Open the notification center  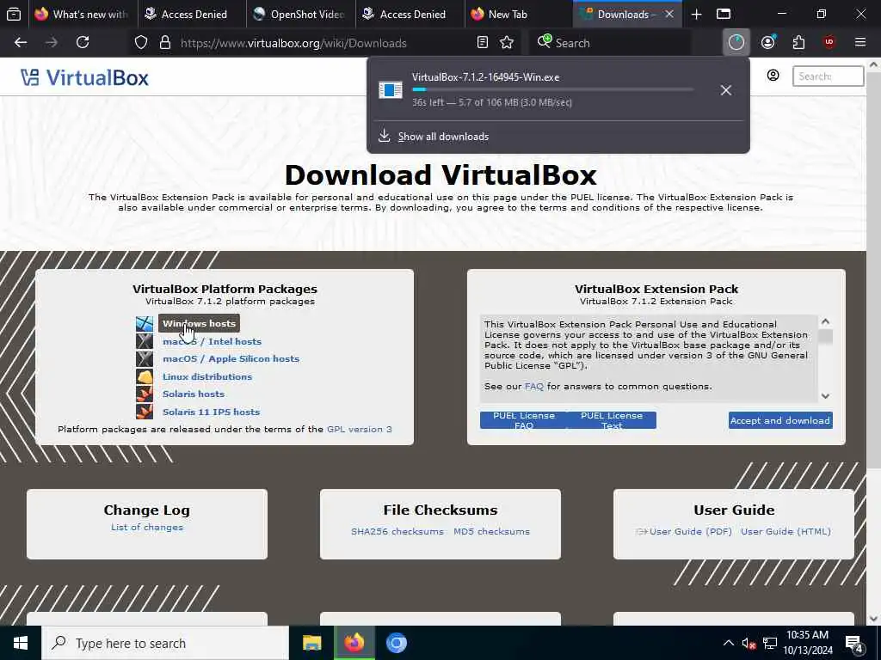coord(854,644)
